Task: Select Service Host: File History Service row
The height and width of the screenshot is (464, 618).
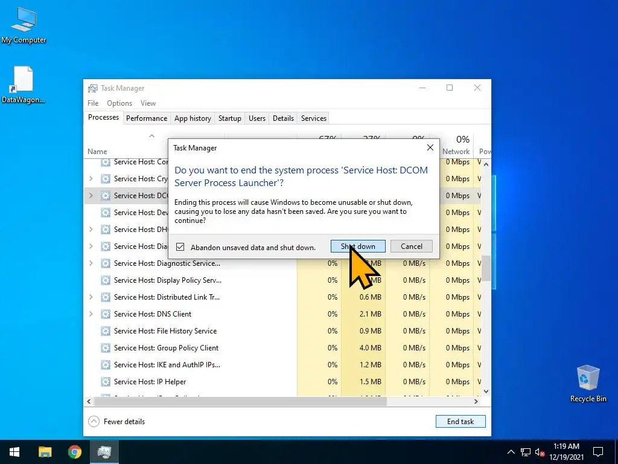Action: click(282, 331)
